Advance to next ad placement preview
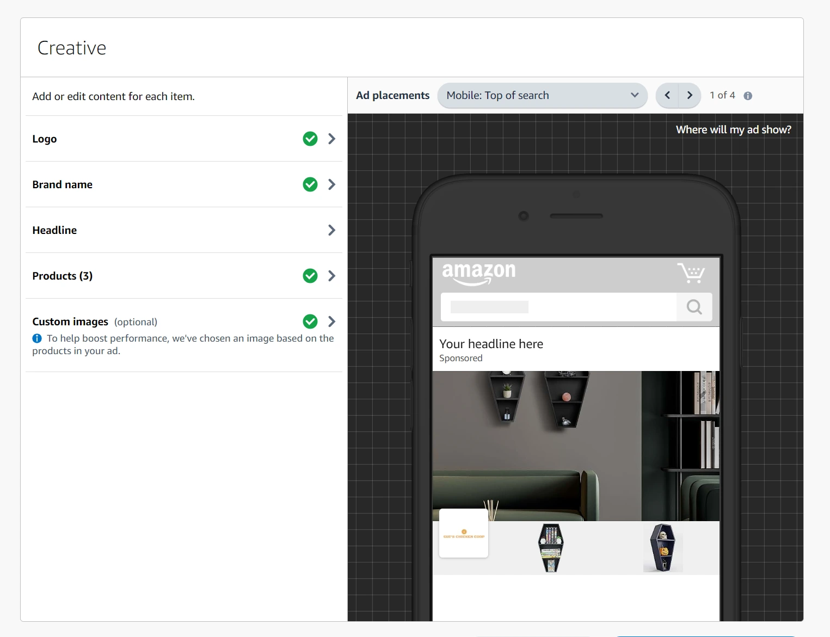This screenshot has width=830, height=637. (x=690, y=95)
